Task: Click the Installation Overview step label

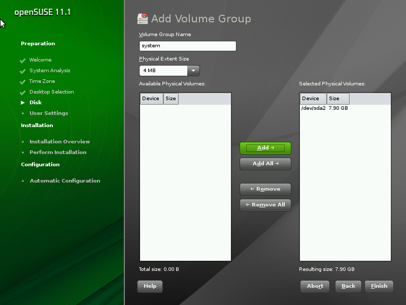Action: (x=59, y=142)
